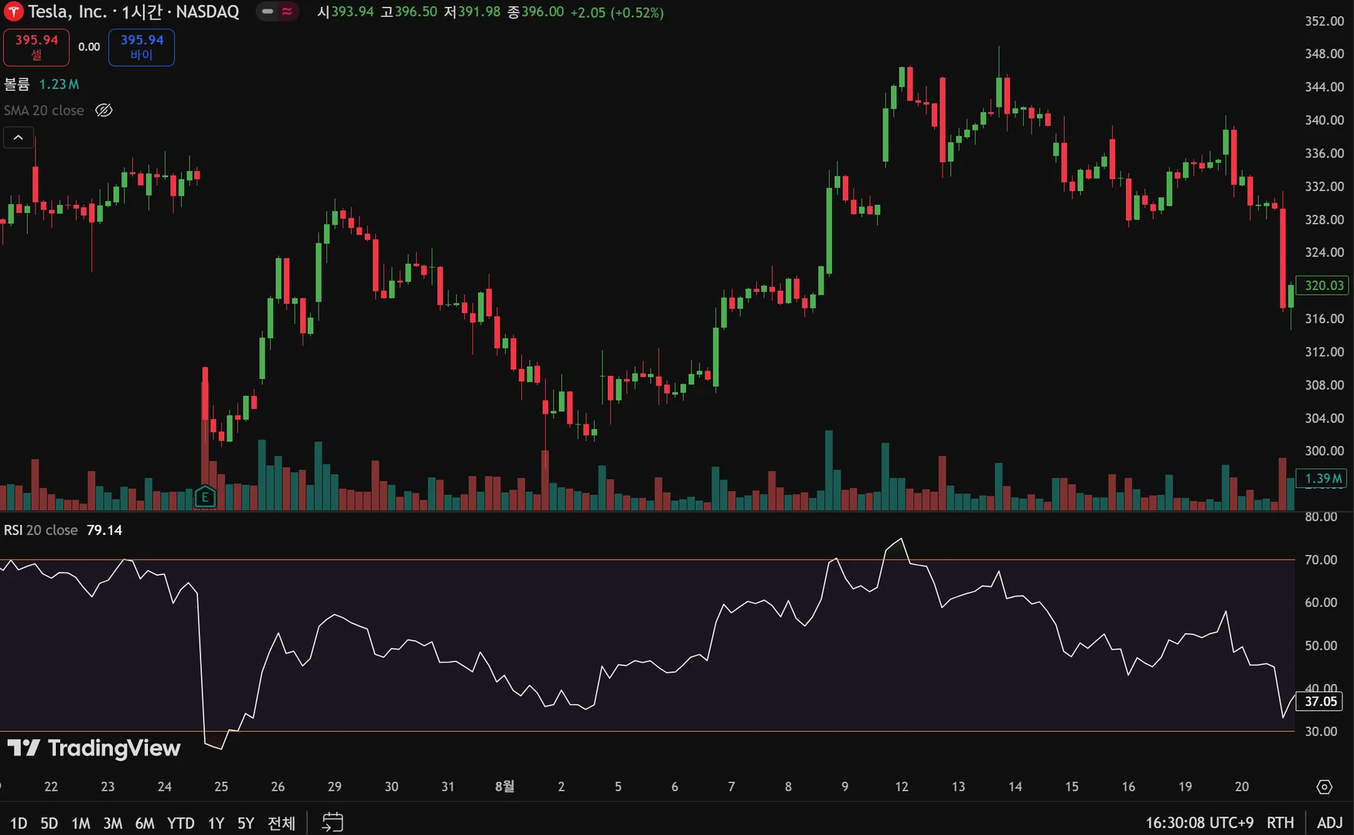Click the TradingView logo
Image resolution: width=1354 pixels, height=835 pixels.
click(94, 748)
